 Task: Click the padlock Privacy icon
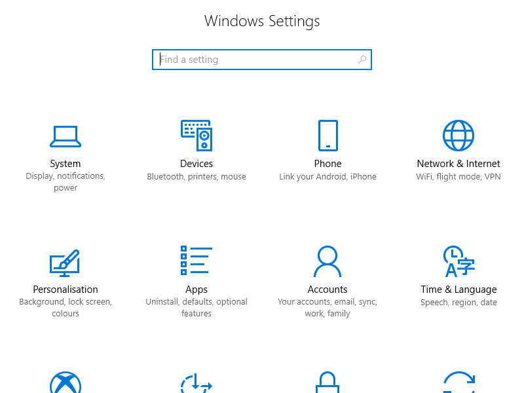(327, 384)
